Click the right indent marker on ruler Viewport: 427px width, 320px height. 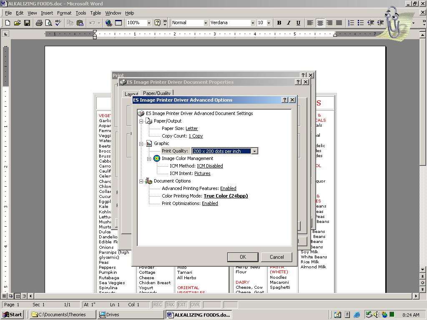click(x=335, y=35)
